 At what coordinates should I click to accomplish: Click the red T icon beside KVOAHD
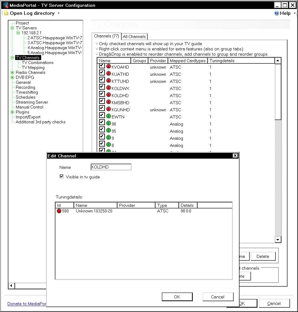(x=109, y=66)
